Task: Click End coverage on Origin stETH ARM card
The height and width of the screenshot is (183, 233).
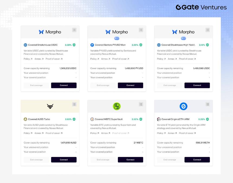Action: (170, 160)
